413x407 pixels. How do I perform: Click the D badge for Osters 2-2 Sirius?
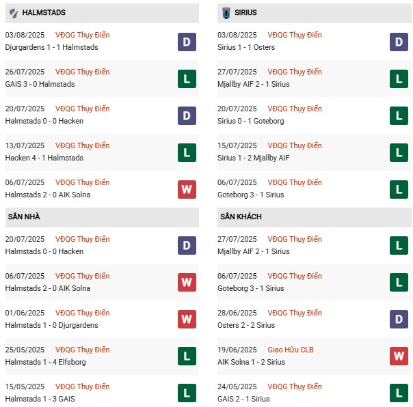coord(399,320)
